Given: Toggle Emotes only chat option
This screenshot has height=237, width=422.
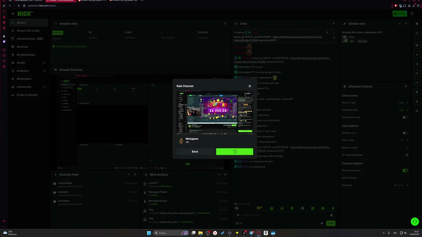Looking at the screenshot, I should (405, 133).
